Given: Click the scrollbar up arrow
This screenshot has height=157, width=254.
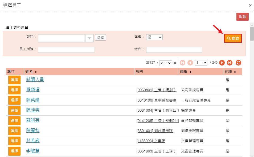Looking at the screenshot, I should click(252, 25).
